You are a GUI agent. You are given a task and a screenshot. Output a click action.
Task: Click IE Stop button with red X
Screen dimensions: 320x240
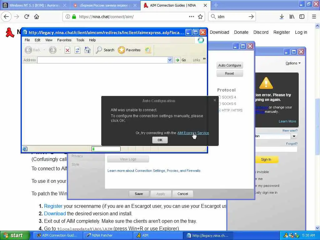point(67,50)
